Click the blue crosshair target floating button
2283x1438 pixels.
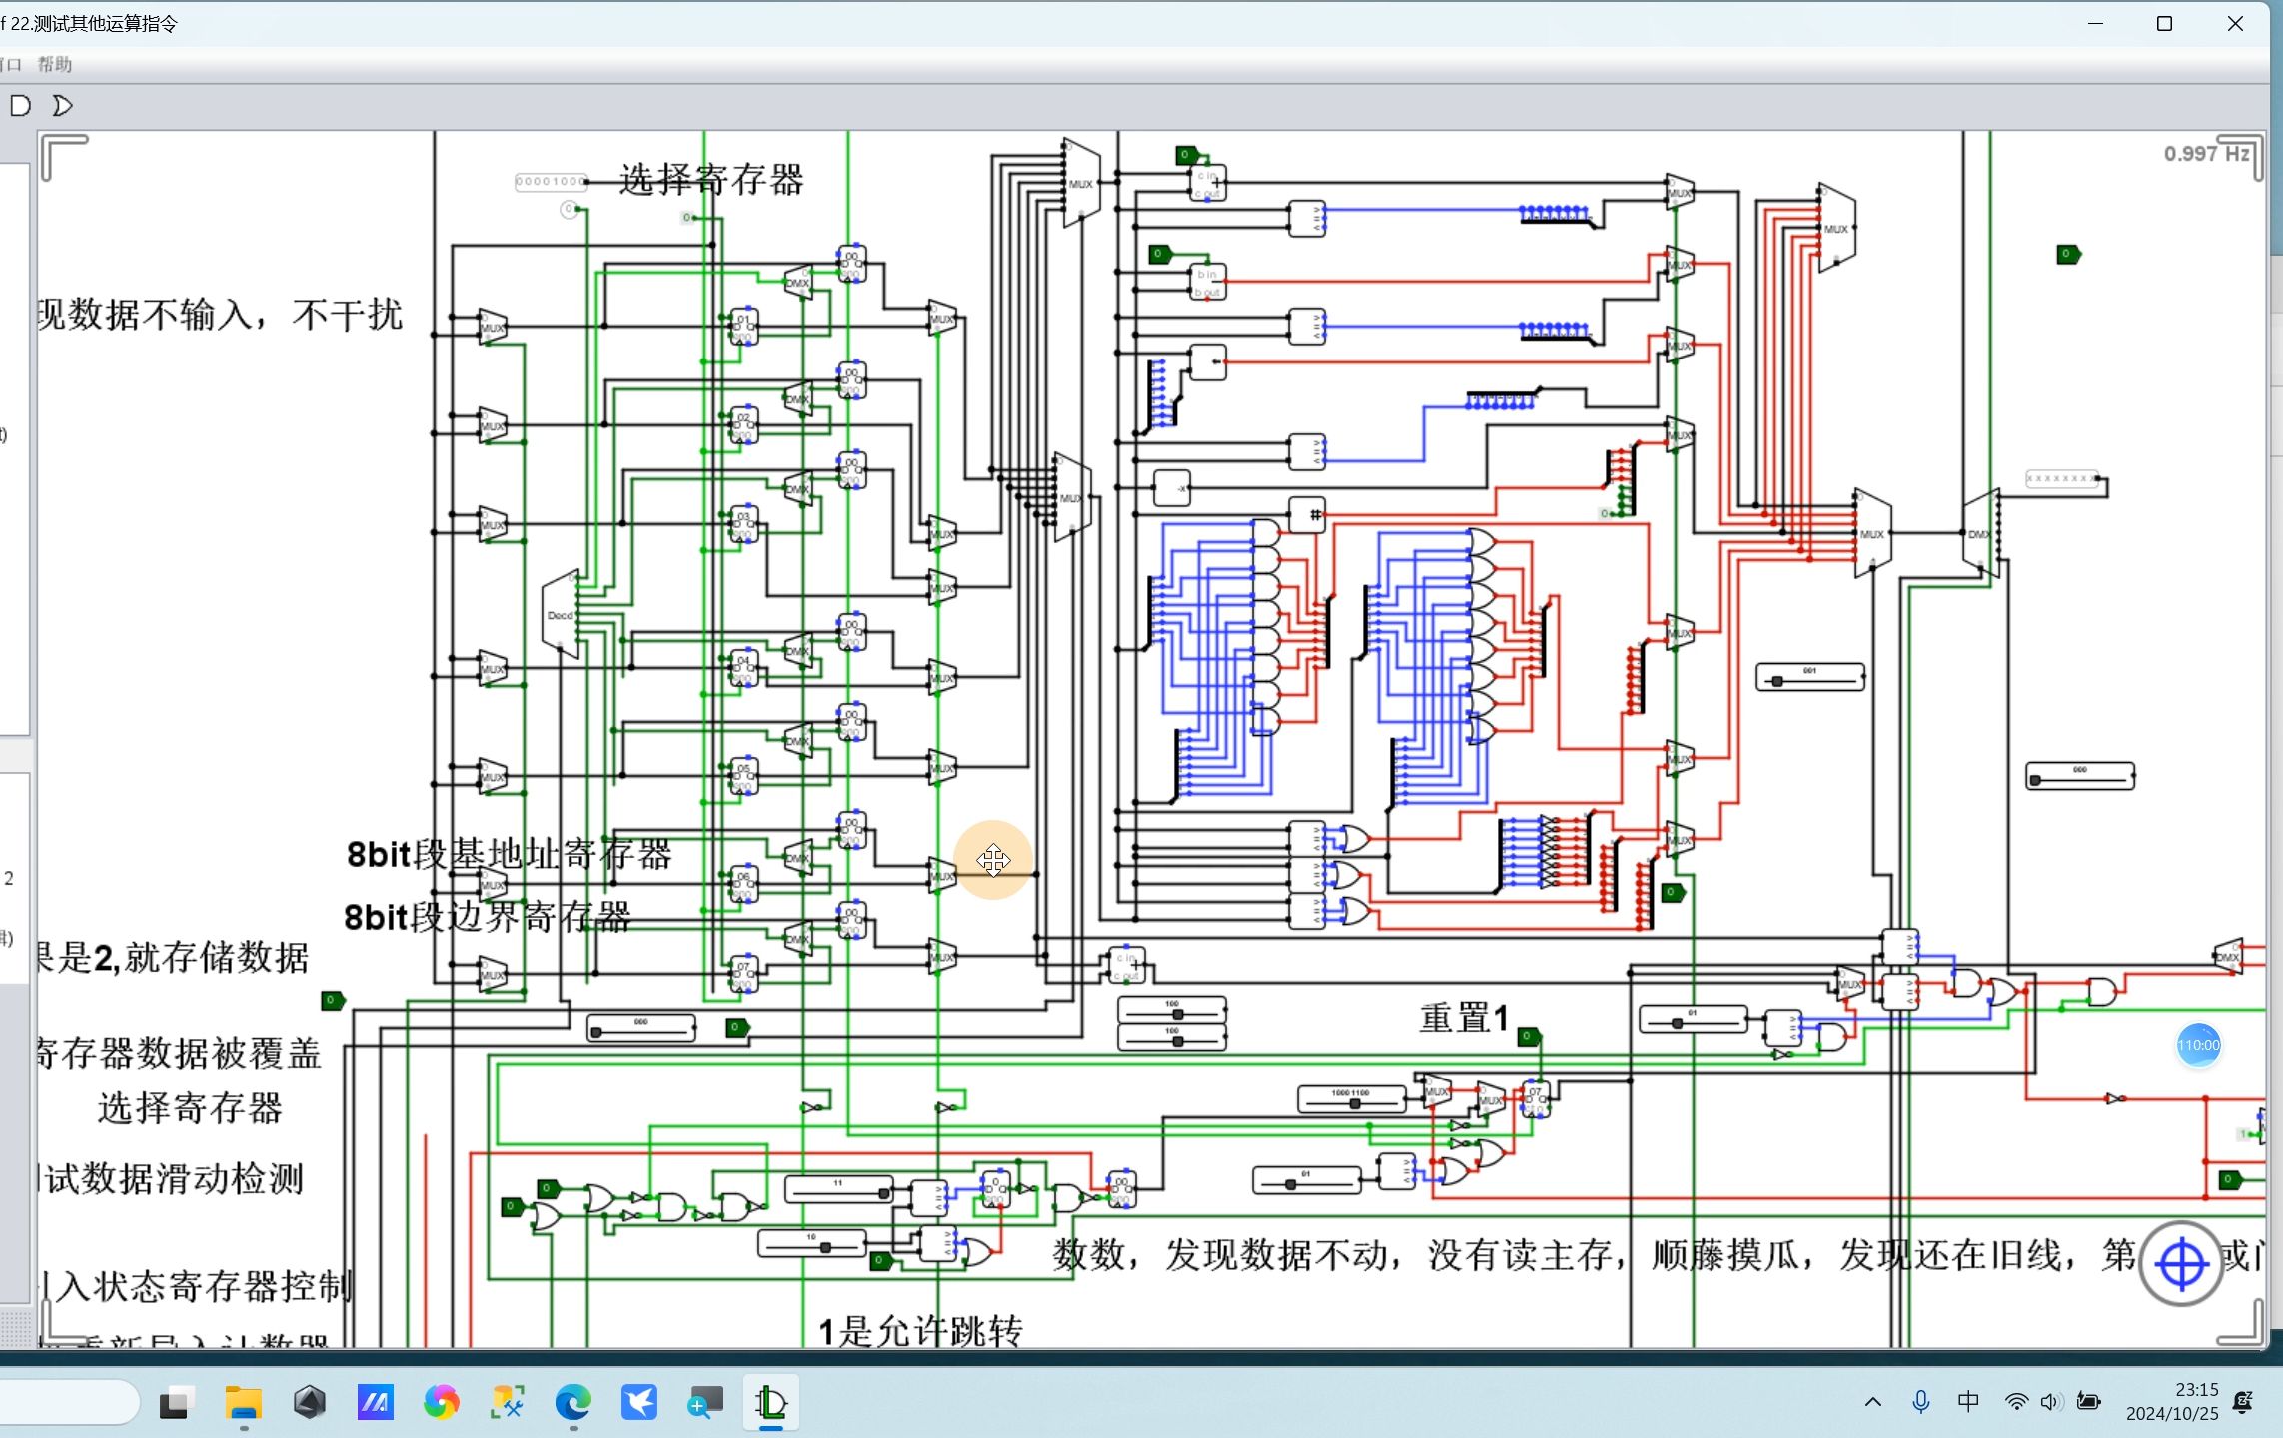tap(2181, 1264)
